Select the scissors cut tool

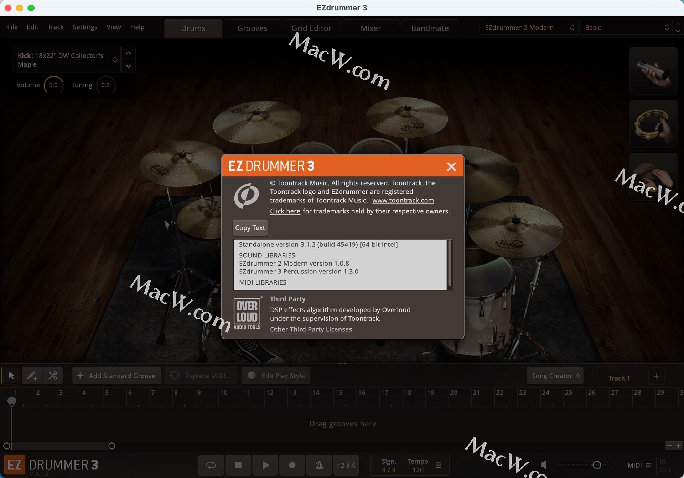53,376
